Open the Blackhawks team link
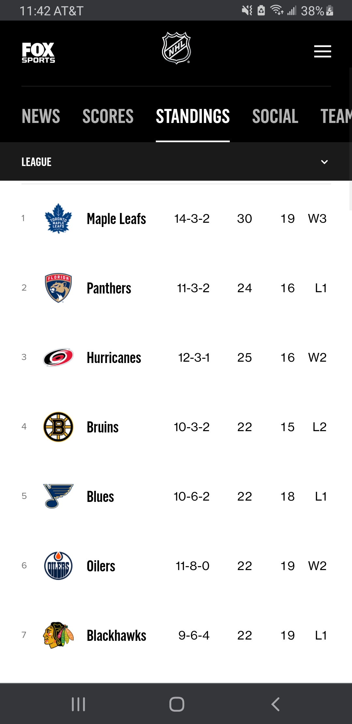Image resolution: width=352 pixels, height=724 pixels. coord(116,635)
